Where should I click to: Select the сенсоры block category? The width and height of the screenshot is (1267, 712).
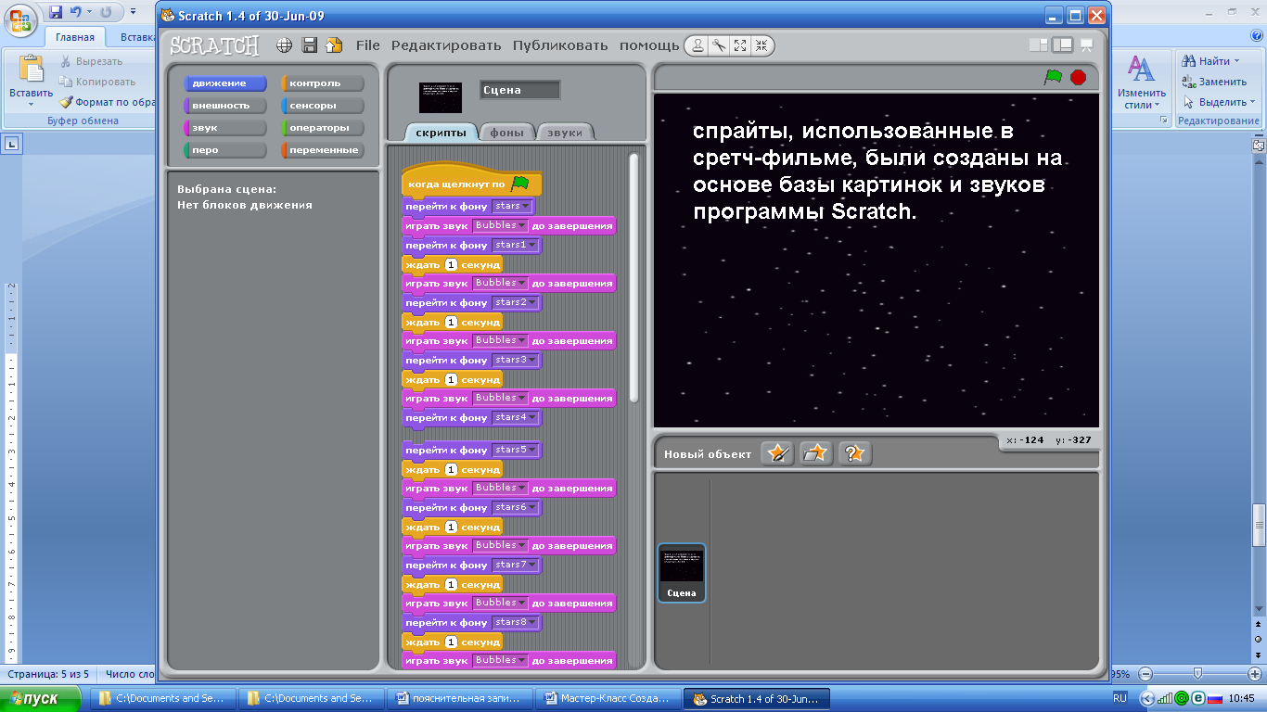tap(323, 106)
